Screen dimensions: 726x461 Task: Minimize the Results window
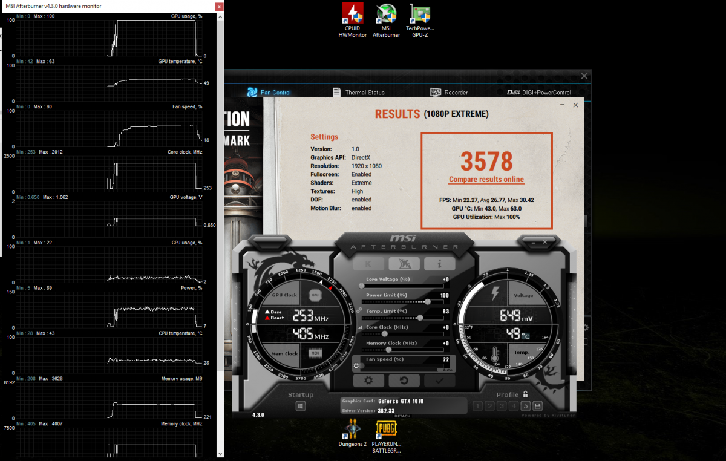click(x=562, y=105)
